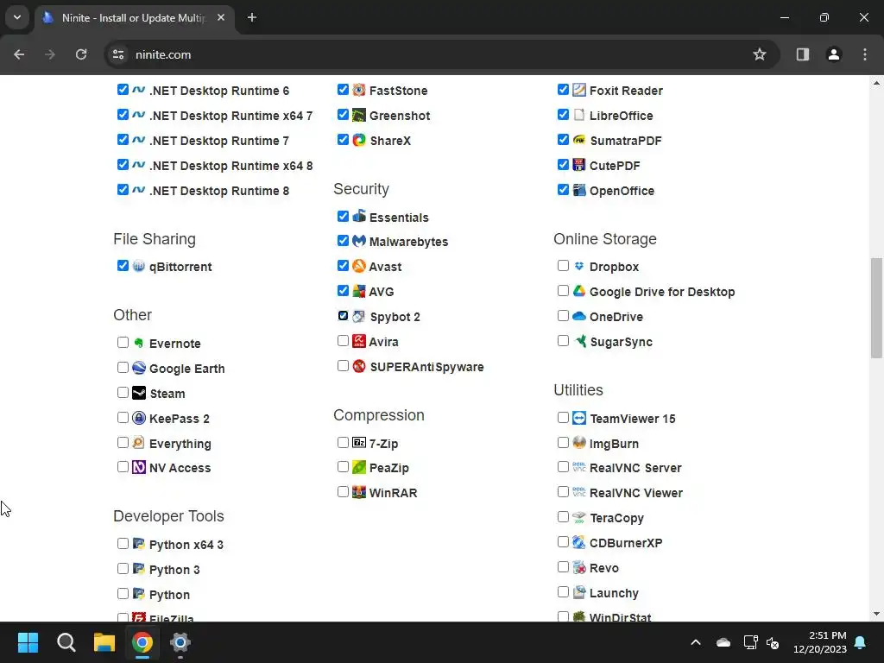
Task: Click the SugarSync bird icon
Action: point(579,341)
